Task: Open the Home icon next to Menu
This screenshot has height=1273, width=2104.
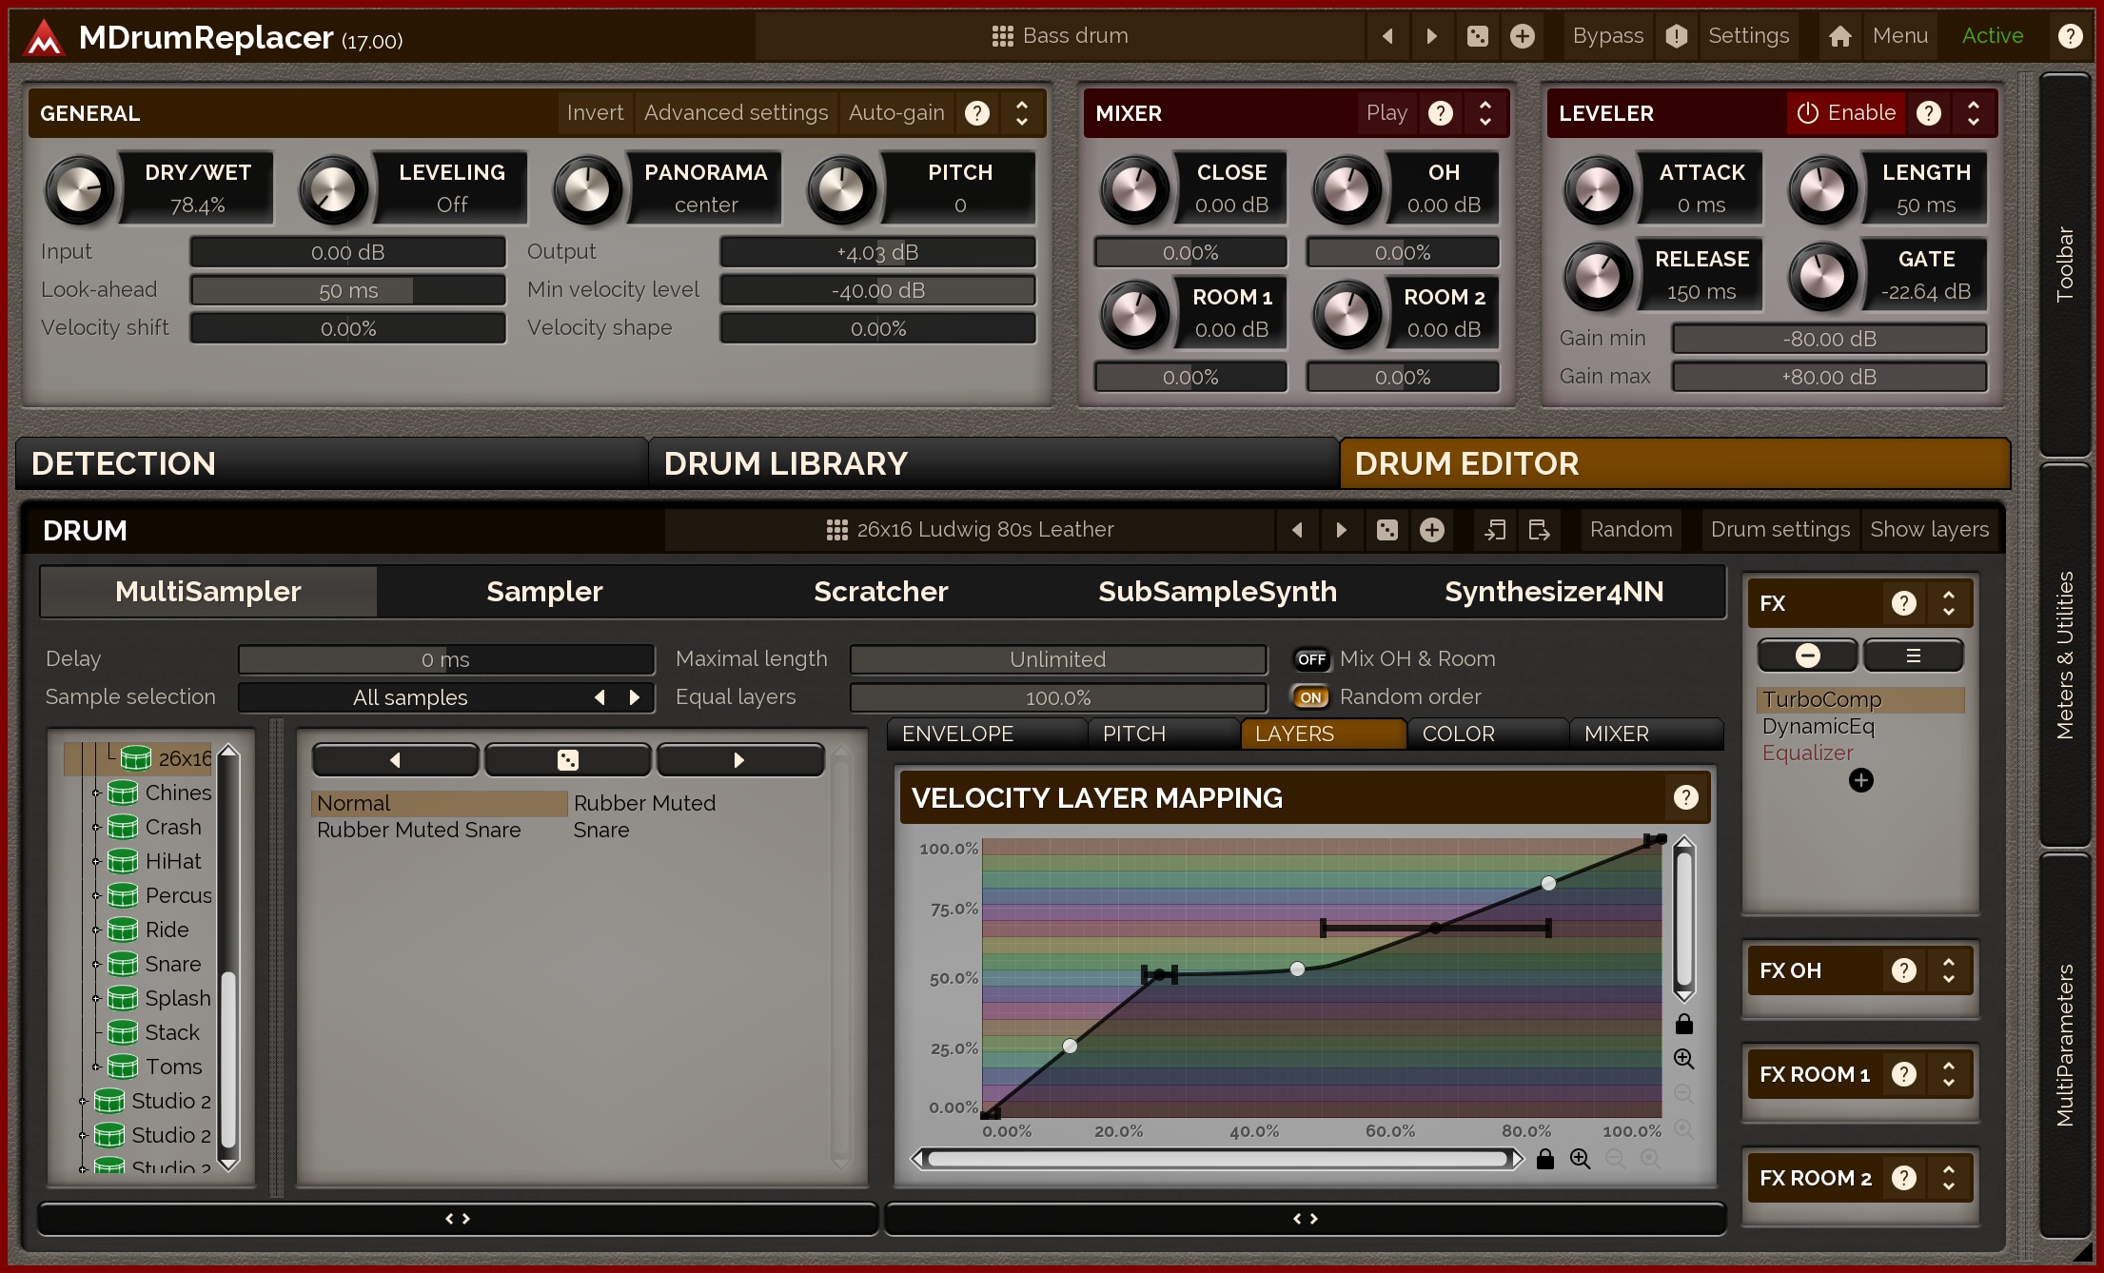Action: click(x=1839, y=36)
